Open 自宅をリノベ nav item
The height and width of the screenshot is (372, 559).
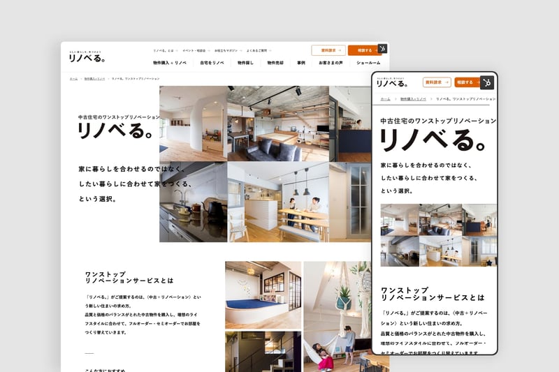point(212,63)
